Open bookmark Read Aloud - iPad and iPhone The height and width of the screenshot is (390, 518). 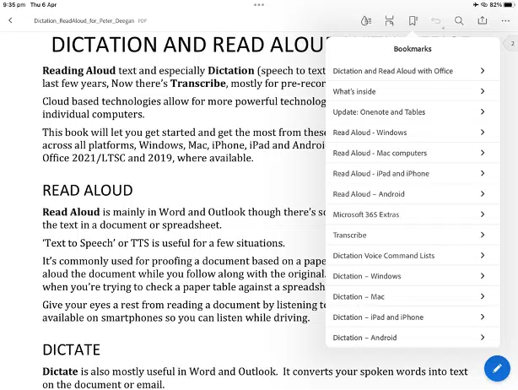[413, 173]
